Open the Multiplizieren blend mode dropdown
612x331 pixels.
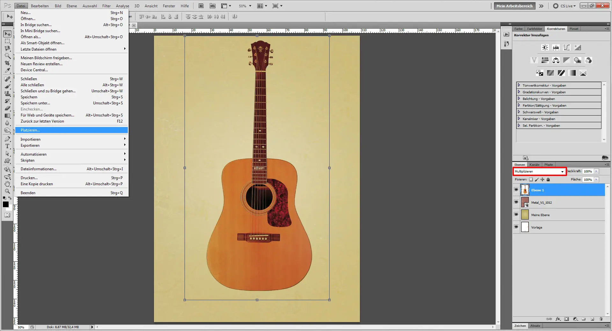pyautogui.click(x=539, y=172)
